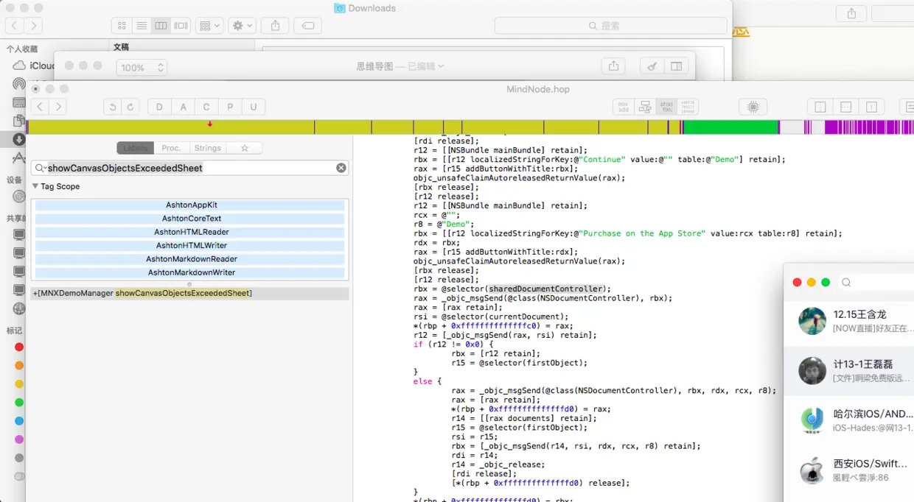Image resolution: width=914 pixels, height=502 pixels.
Task: Mark selection as ASCII with A button
Action: click(183, 107)
